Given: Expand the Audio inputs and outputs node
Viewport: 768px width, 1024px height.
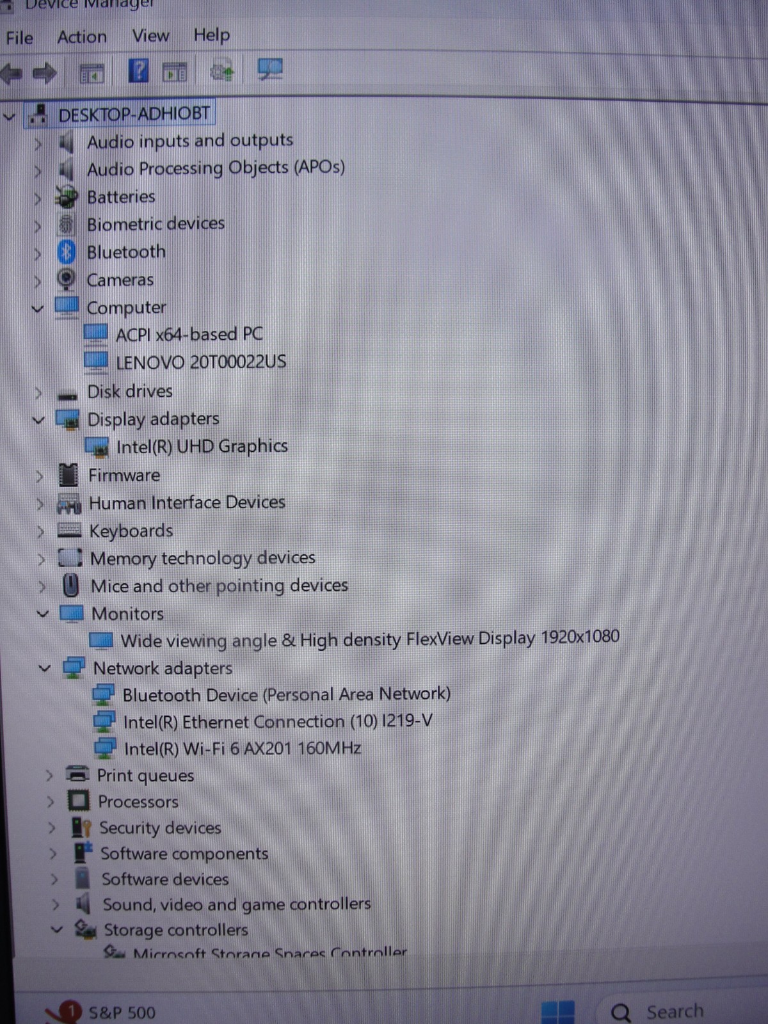Looking at the screenshot, I should 38,143.
